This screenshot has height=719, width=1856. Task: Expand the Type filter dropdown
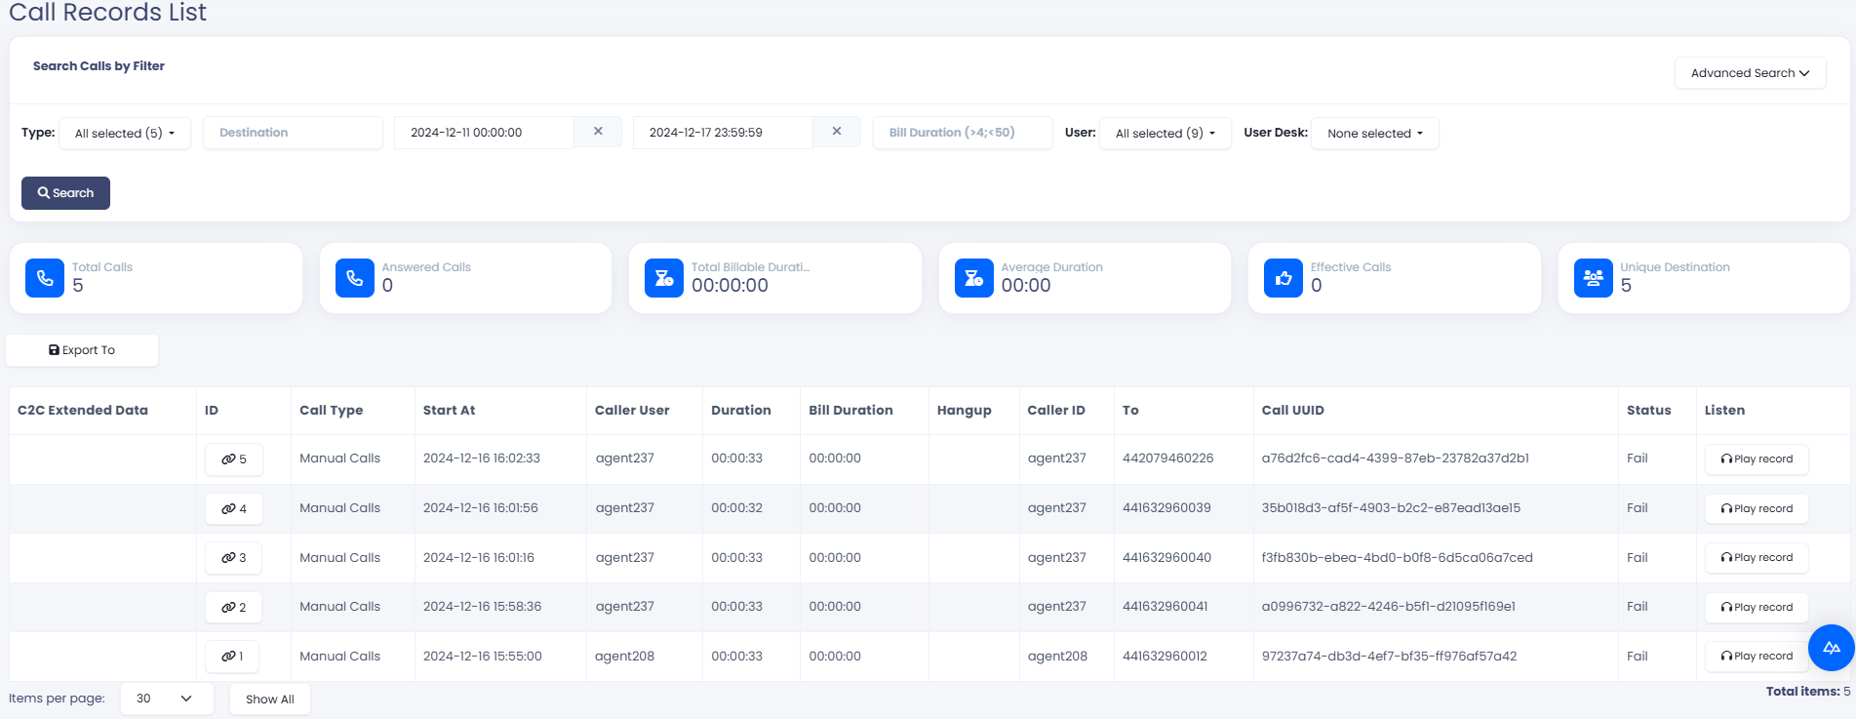[125, 133]
